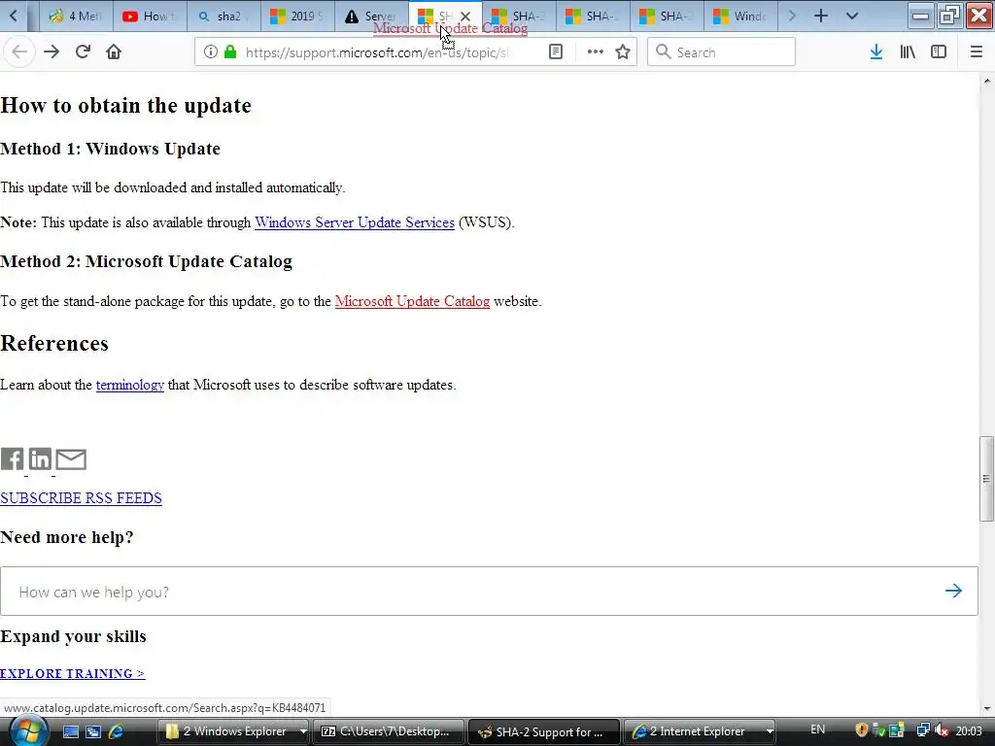Click the URL address field
995x746 pixels.
tap(378, 52)
